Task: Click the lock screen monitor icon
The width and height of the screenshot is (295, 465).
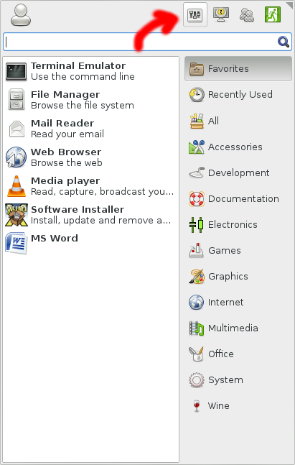Action: pos(221,14)
